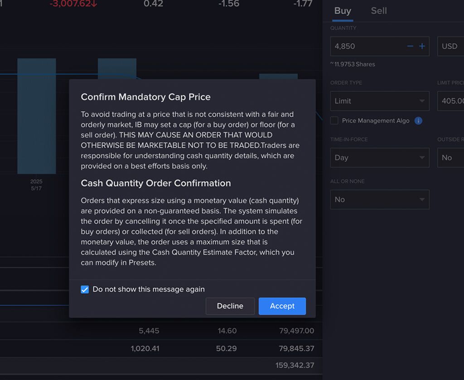Select the Buy tab
The height and width of the screenshot is (380, 464).
[x=343, y=11]
